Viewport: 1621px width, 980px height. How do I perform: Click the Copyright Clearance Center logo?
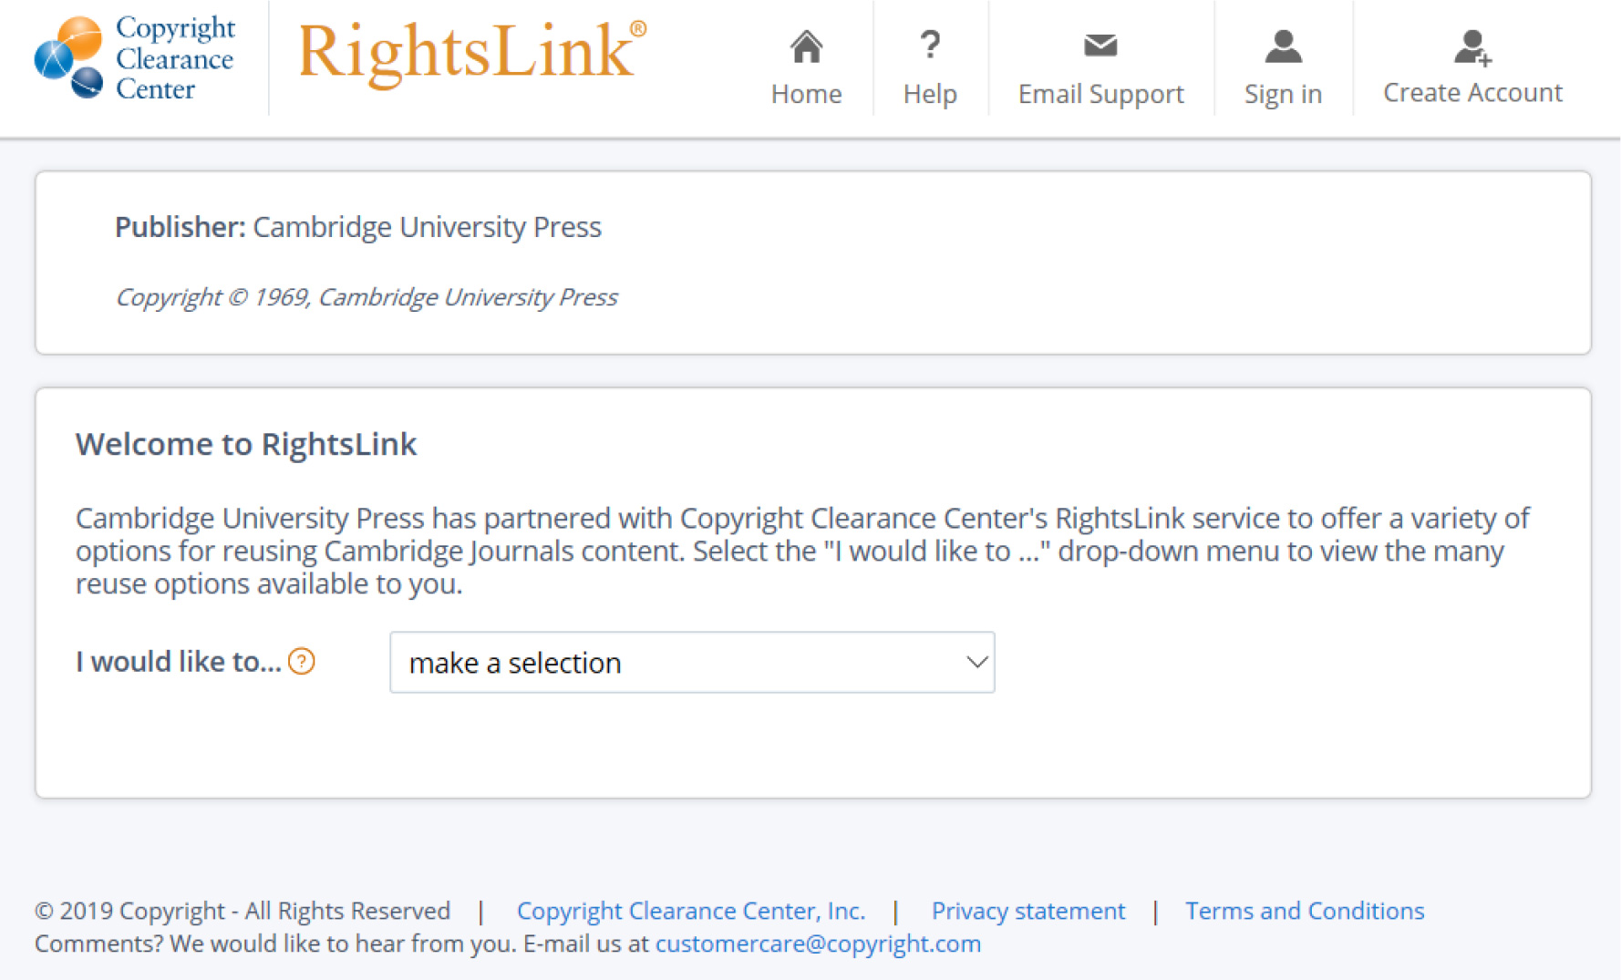pos(135,58)
